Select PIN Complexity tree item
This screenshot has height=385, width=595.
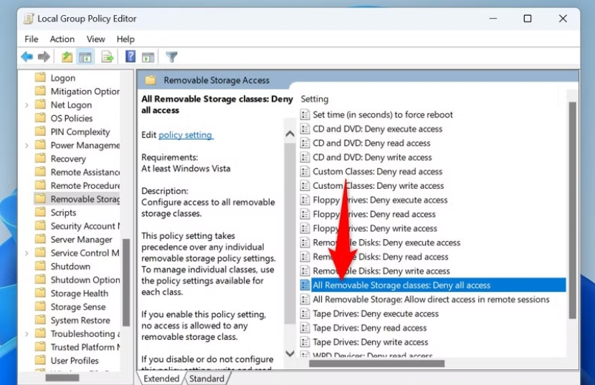click(80, 132)
